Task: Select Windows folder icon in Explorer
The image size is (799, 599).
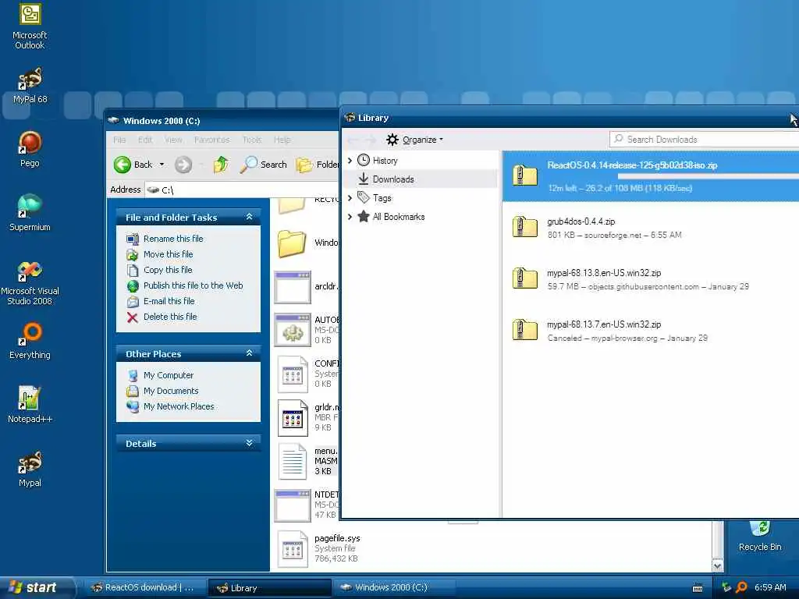Action: click(x=293, y=243)
